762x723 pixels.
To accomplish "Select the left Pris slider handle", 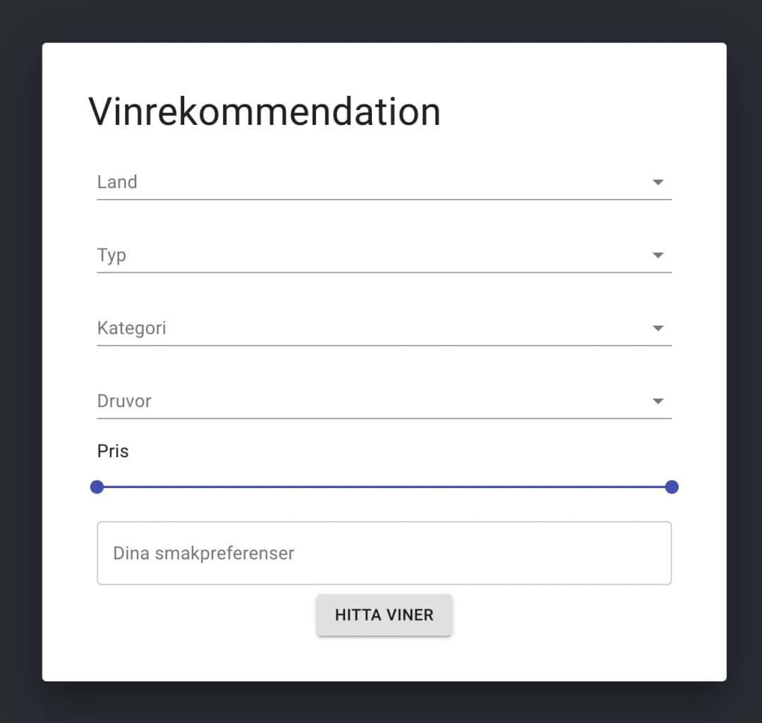I will point(97,487).
